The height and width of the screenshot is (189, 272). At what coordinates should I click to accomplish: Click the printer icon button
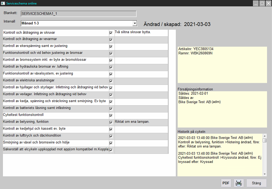(239, 183)
